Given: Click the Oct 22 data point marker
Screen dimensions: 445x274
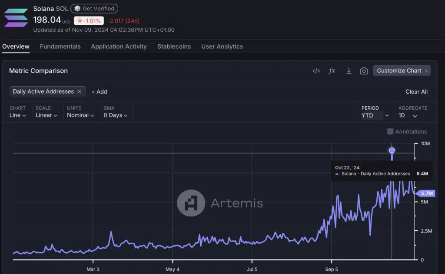Looking at the screenshot, I should click(x=392, y=150).
